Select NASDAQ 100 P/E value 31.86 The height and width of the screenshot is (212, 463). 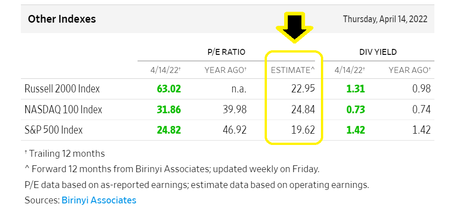click(x=169, y=109)
